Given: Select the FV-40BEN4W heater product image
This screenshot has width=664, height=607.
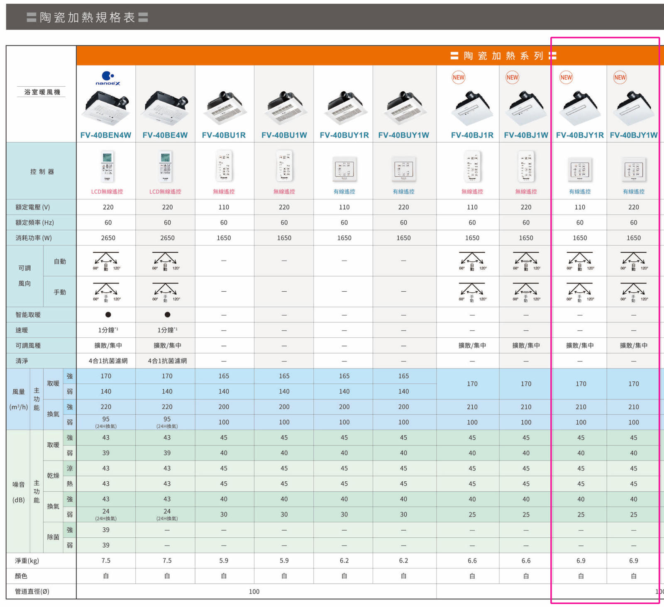Looking at the screenshot, I should coord(106,108).
